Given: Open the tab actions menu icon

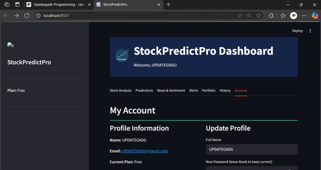Looking at the screenshot, I should pos(18,4).
